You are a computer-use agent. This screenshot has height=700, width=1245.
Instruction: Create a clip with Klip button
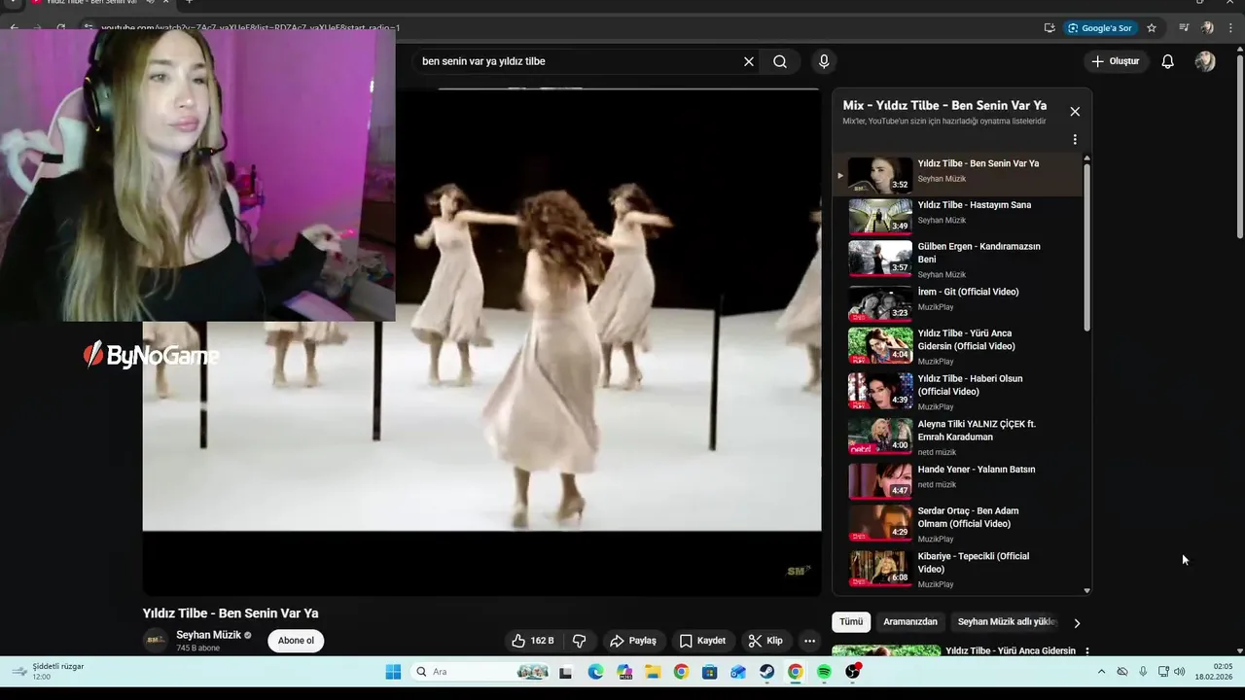point(765,641)
